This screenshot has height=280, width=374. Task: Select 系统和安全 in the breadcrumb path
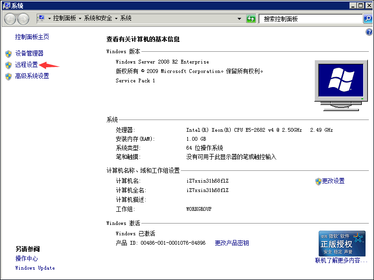point(98,18)
